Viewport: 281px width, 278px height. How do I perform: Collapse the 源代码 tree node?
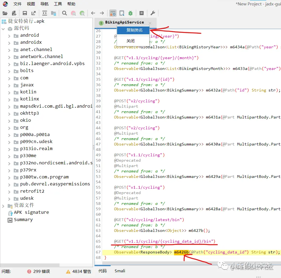(x=3, y=29)
